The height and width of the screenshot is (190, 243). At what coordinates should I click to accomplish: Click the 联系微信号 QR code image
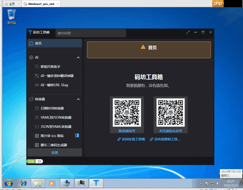(127, 112)
